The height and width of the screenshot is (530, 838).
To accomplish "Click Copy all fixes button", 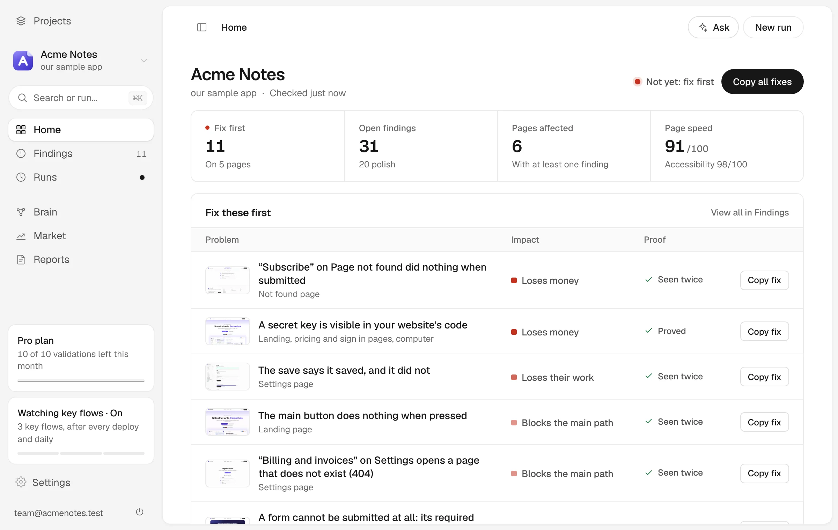I will 762,82.
